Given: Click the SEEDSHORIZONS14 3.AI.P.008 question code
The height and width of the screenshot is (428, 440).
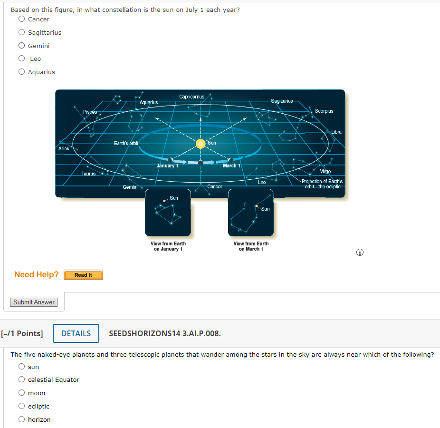Looking at the screenshot, I should coord(165,333).
